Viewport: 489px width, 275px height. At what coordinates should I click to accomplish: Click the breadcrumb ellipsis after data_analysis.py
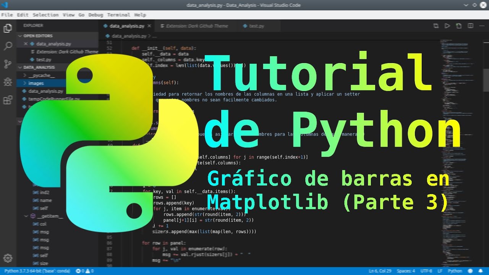pyautogui.click(x=155, y=36)
